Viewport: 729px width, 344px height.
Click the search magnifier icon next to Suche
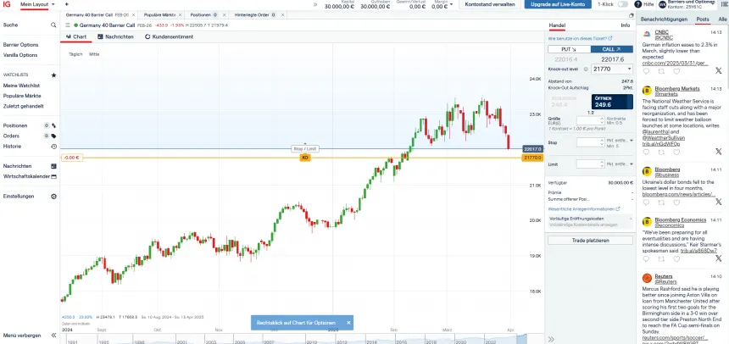tap(53, 25)
